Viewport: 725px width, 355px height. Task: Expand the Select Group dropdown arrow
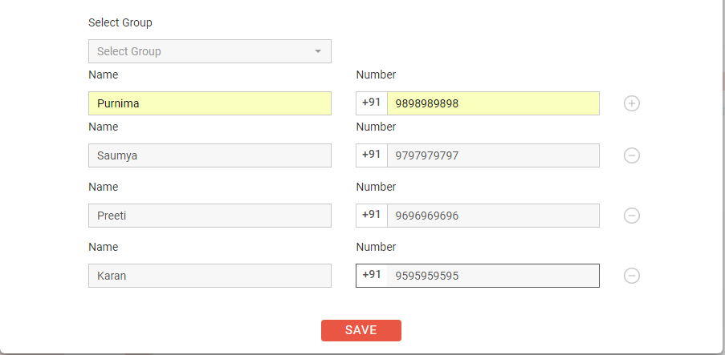point(318,51)
